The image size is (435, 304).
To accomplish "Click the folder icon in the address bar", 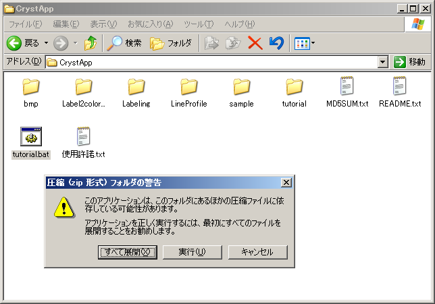I will click(51, 62).
